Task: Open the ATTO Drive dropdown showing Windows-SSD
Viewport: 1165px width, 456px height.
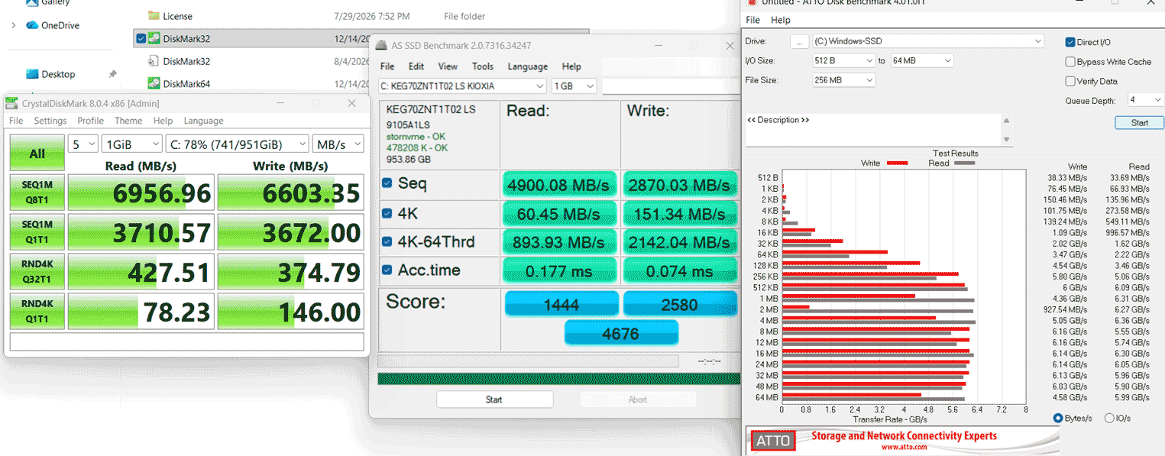Action: (x=927, y=41)
